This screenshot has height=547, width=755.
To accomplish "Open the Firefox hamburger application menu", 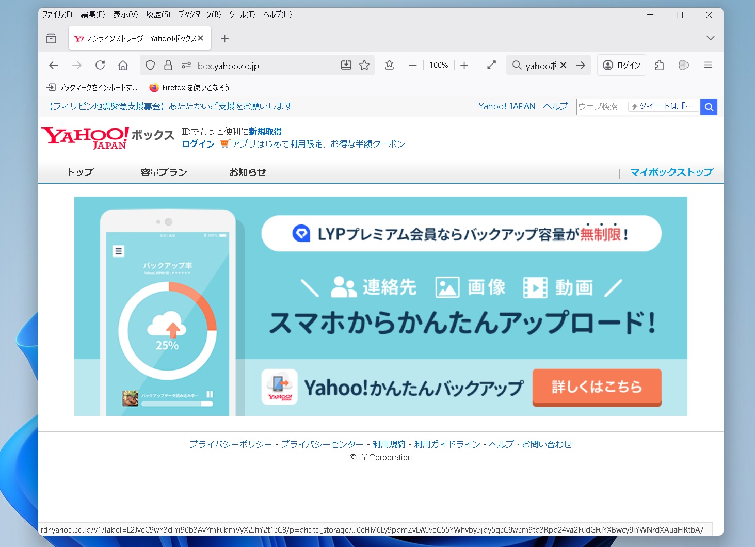I will 708,65.
